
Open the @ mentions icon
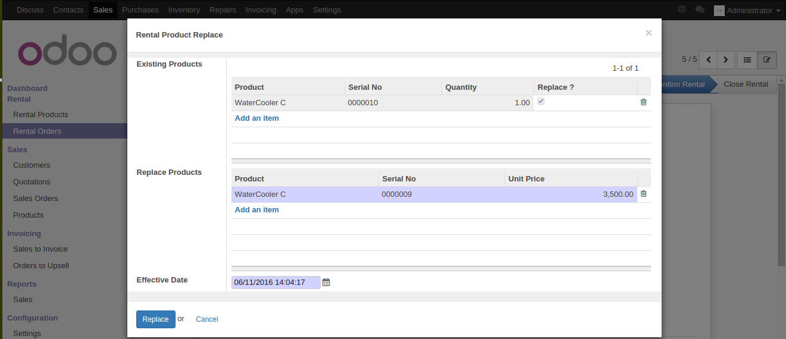[682, 10]
